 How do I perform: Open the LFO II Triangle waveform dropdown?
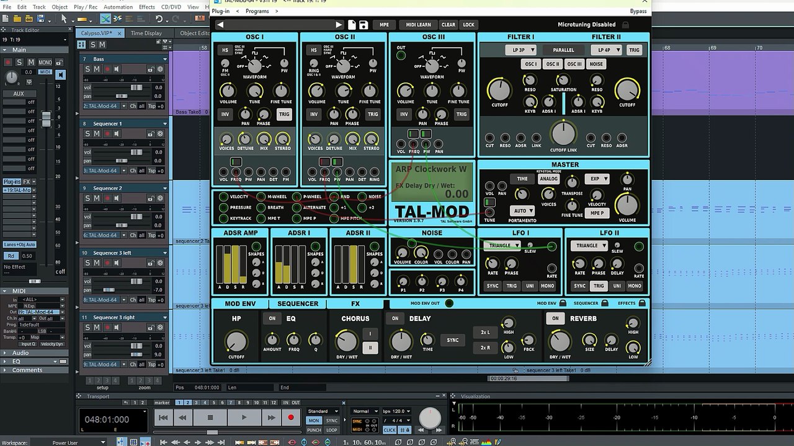(589, 245)
